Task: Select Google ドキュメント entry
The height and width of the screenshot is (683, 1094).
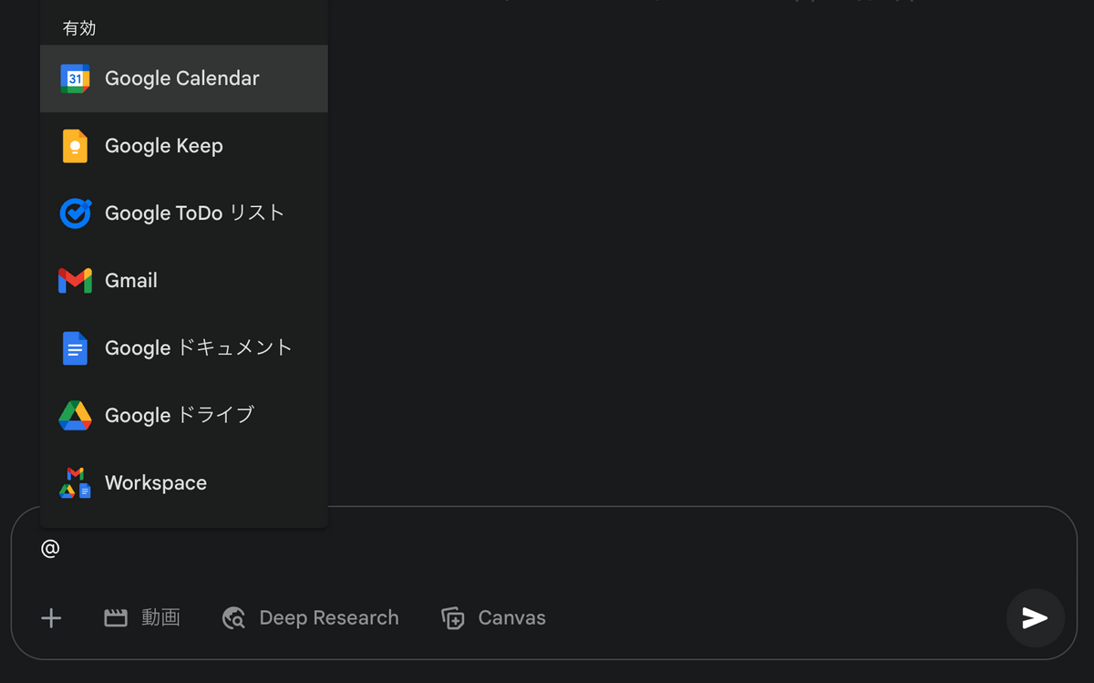Action: (183, 348)
